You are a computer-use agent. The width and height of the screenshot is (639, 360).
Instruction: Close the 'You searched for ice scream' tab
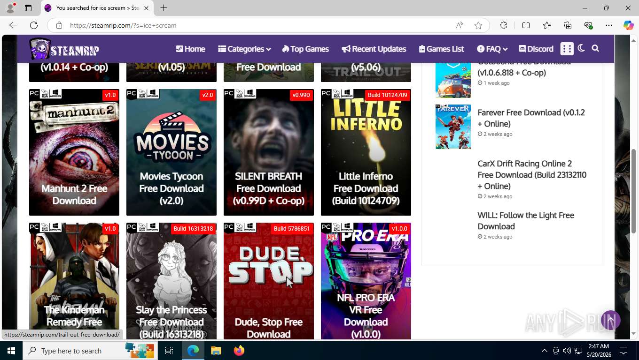coord(146,8)
